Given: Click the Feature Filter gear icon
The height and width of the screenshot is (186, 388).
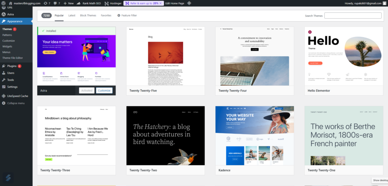Looking at the screenshot, I should (x=119, y=16).
